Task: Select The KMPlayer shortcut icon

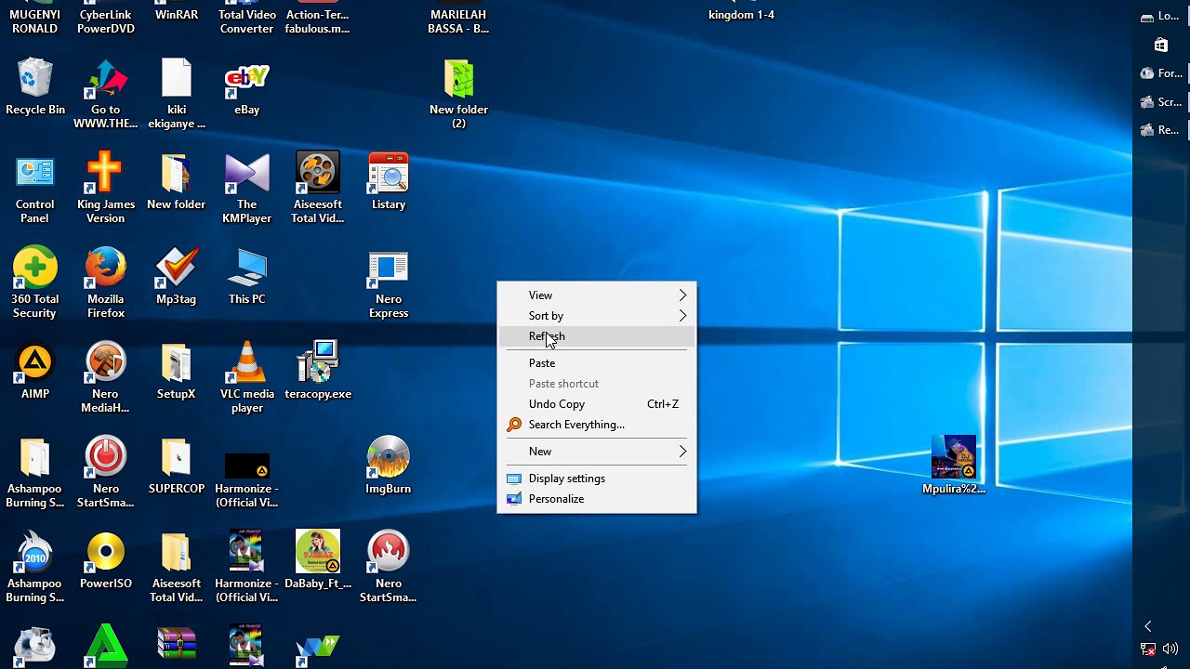Action: (246, 173)
